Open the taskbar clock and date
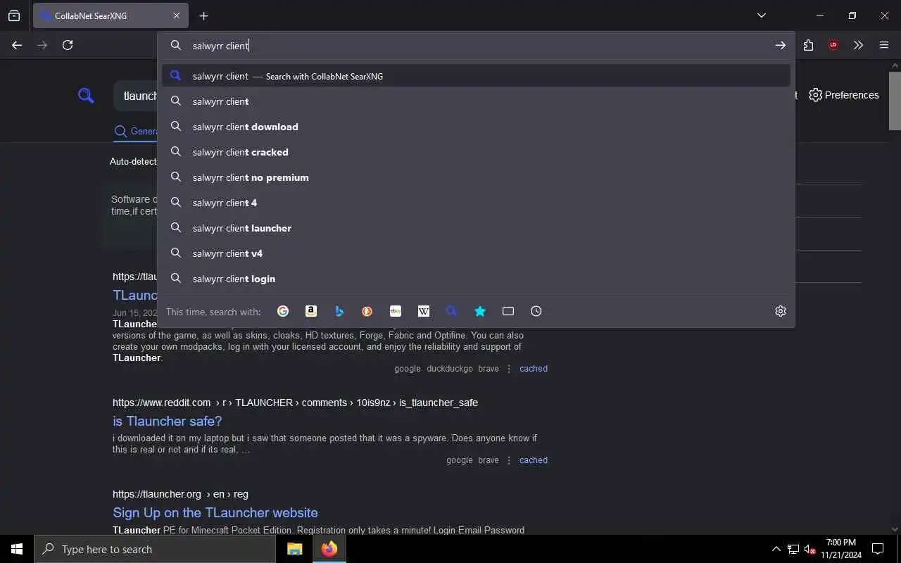This screenshot has width=901, height=563. (841, 549)
